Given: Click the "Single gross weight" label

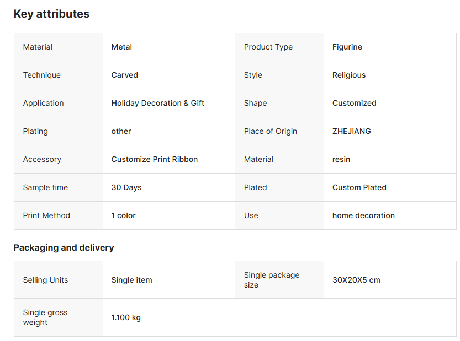Looking at the screenshot, I should 45,317.
